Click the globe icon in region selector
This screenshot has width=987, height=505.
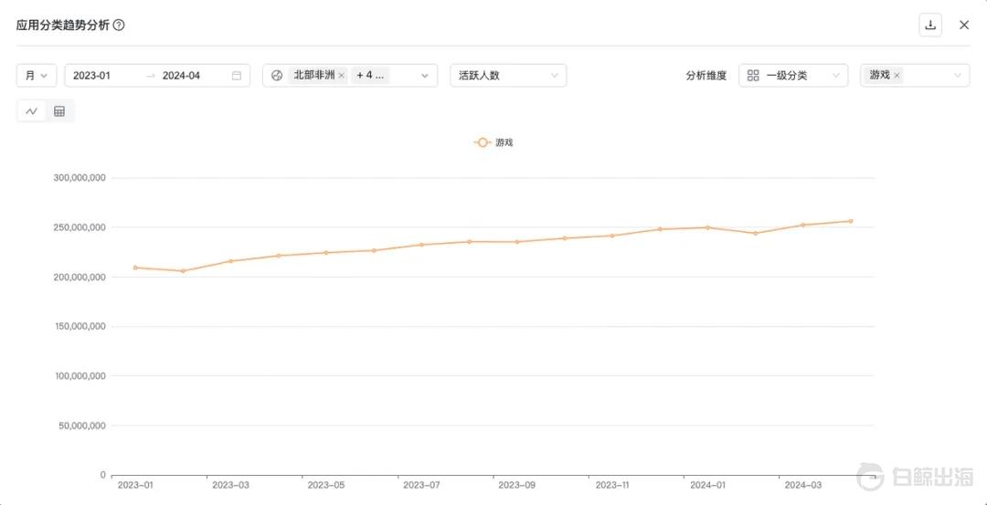click(277, 76)
